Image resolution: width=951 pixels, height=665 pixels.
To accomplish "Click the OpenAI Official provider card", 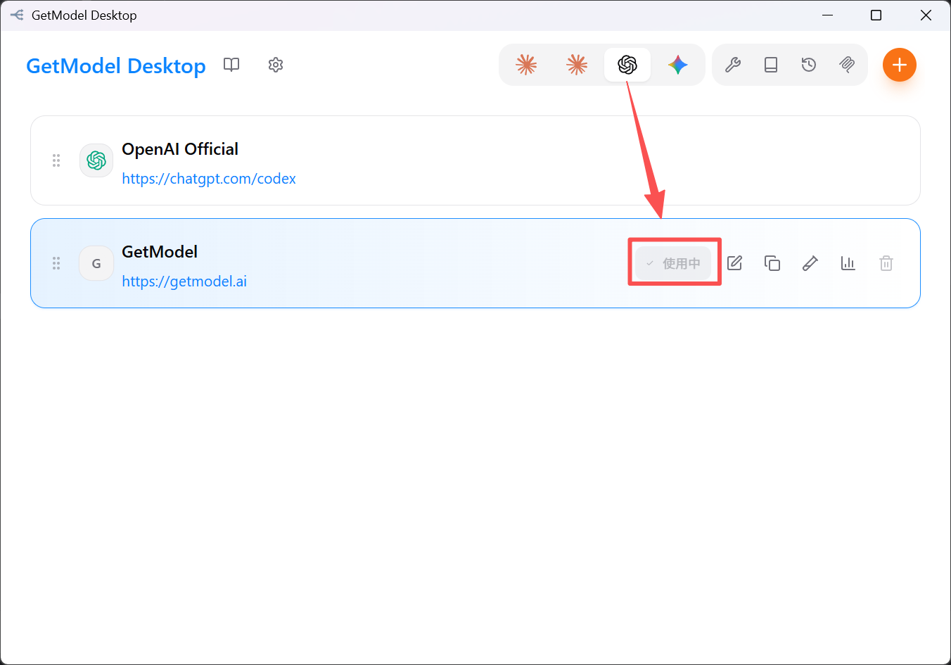I will [475, 160].
